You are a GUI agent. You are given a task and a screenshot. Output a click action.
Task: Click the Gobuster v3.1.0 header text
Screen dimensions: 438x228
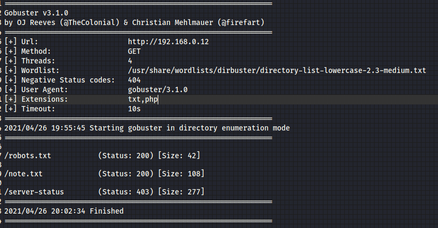tap(36, 12)
